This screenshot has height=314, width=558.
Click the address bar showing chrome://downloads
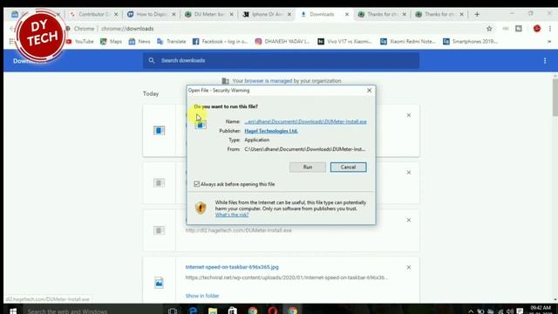pos(277,29)
